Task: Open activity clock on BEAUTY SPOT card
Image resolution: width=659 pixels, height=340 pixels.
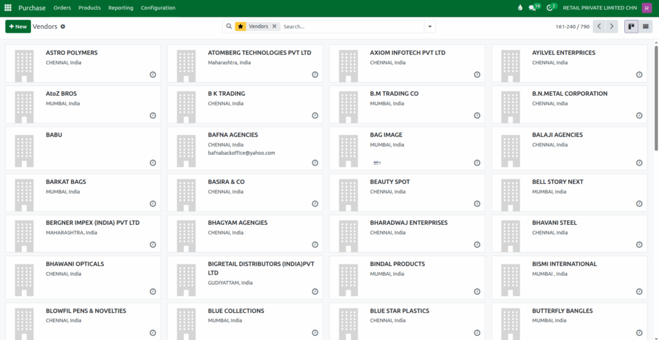Action: (x=477, y=204)
